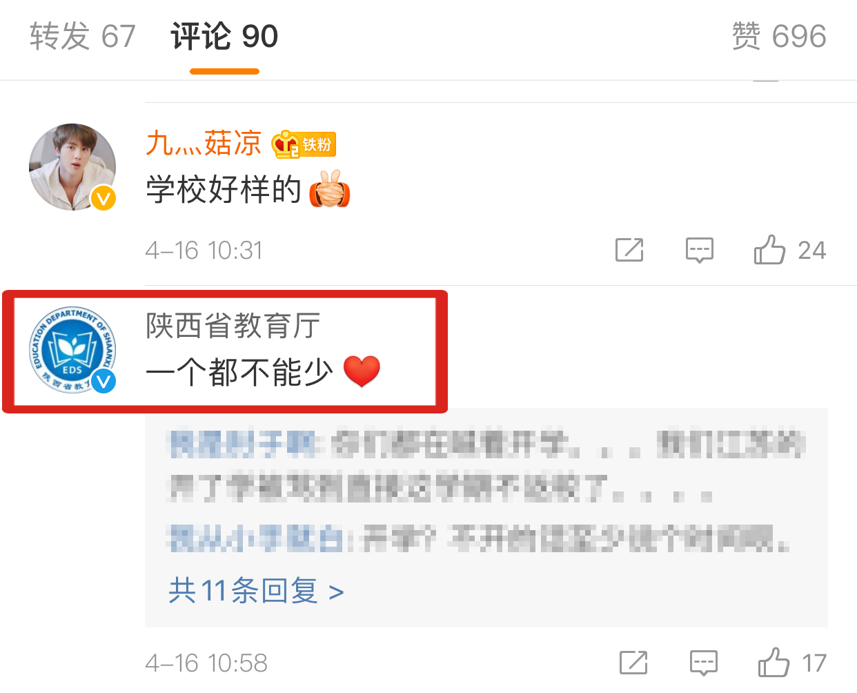The height and width of the screenshot is (693, 857).
Task: Reply to 九灬菇凉 comment using speech bubble icon
Action: (700, 250)
